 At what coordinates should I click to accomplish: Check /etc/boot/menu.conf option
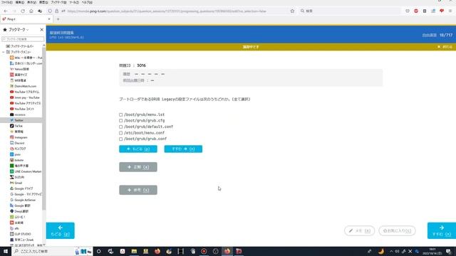(x=120, y=133)
